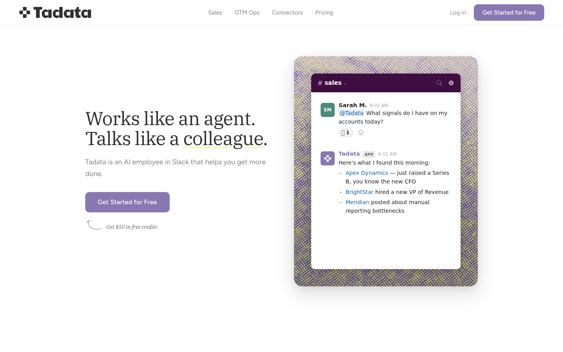Click 'Here's what I found this morning:' text

point(384,163)
